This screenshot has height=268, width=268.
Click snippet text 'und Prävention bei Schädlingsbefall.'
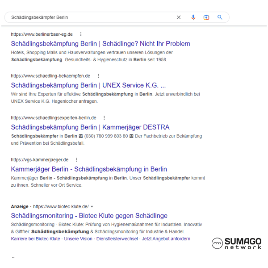(x=48, y=143)
